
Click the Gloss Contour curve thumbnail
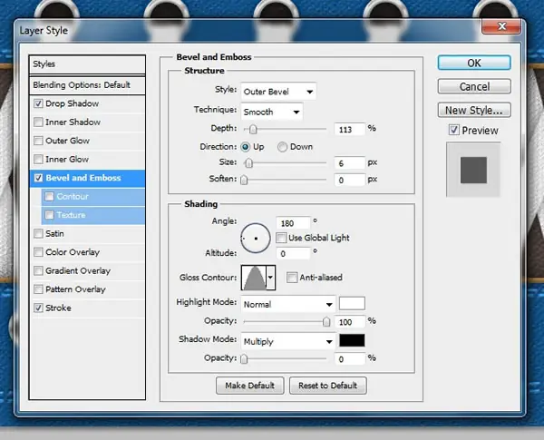click(254, 278)
